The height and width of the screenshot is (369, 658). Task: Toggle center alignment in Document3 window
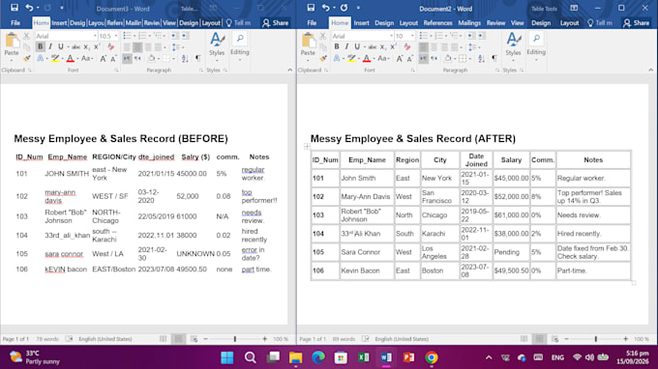click(137, 47)
